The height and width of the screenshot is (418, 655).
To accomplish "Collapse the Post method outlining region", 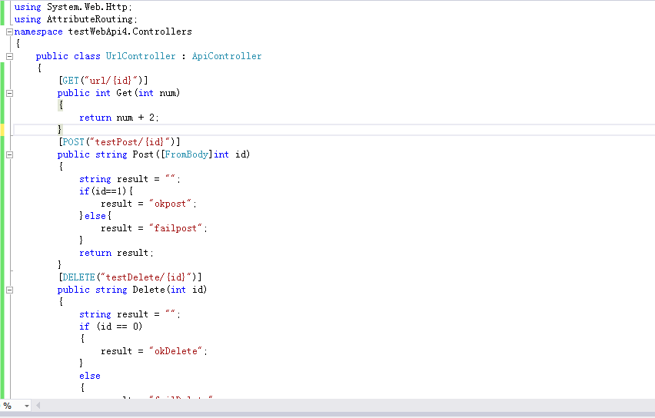I will click(9, 154).
